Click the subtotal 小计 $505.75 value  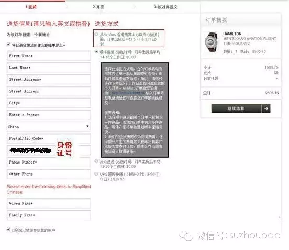point(271,67)
